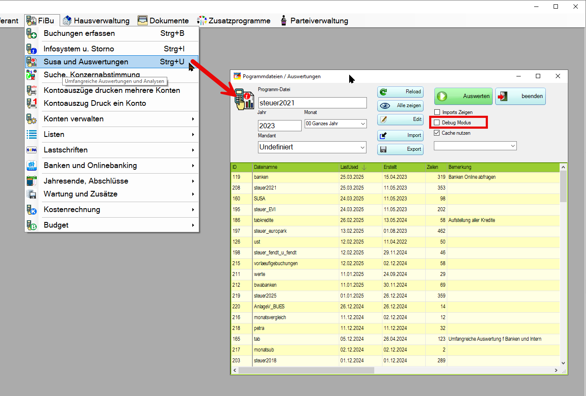Click the Zusatzprogramme colorful icon
Viewport: 586px width, 396px height.
202,20
